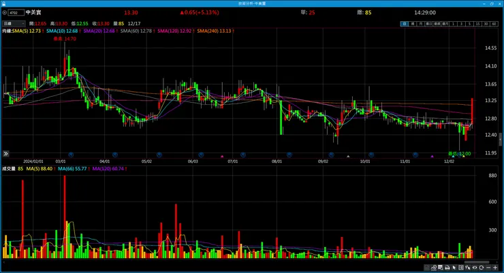This screenshot has width=504, height=273.
Task: Select the 還日 period button
Action: (429, 24)
